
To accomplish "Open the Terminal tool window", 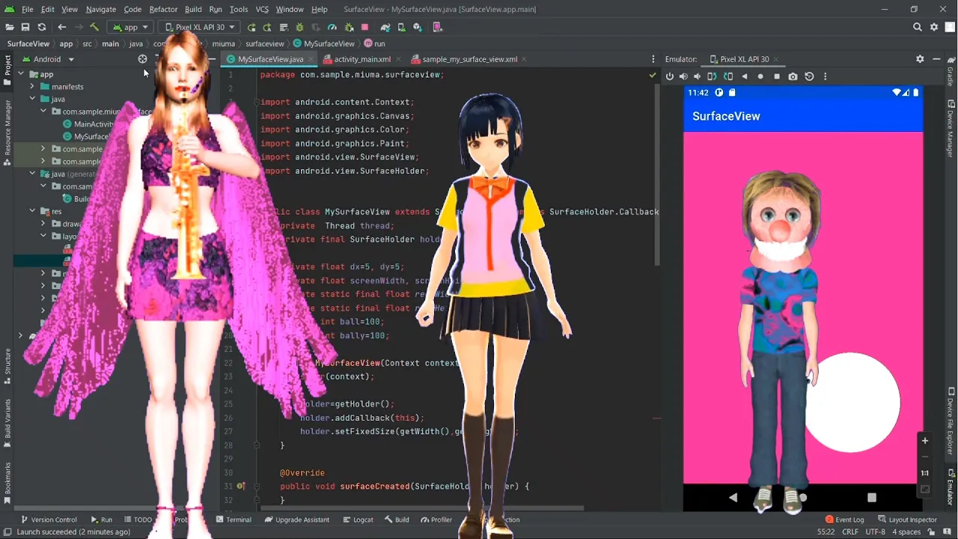I will [x=234, y=520].
